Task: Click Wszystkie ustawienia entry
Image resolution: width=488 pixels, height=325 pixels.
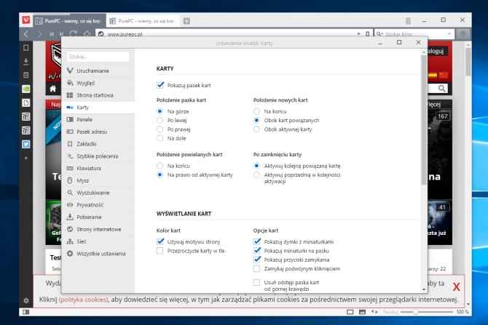Action: tap(98, 254)
